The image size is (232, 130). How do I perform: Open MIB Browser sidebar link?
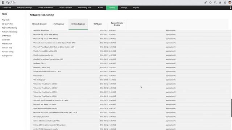pos(7,44)
